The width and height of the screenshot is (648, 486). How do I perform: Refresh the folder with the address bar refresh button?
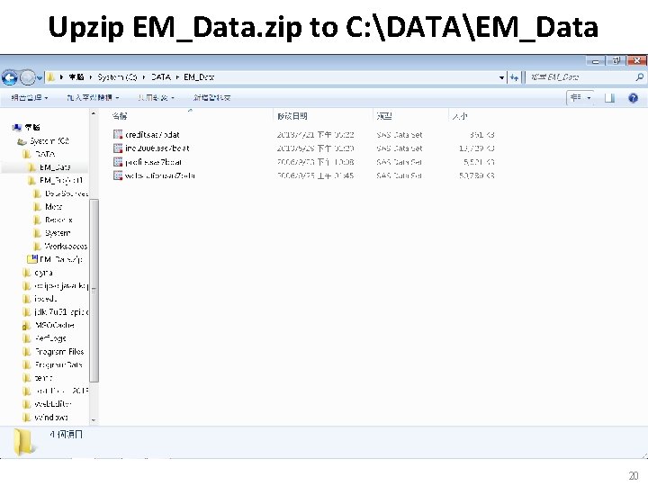tap(514, 77)
